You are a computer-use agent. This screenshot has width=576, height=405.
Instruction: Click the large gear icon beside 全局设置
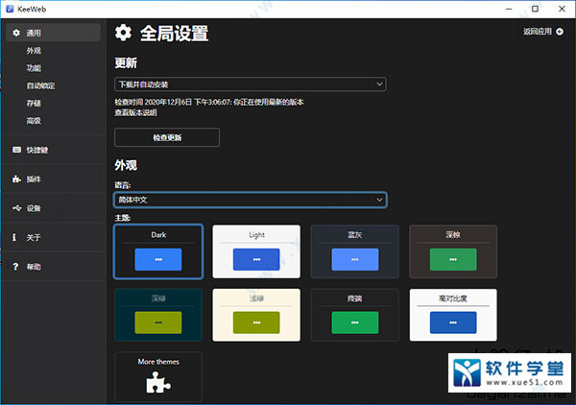coord(123,33)
